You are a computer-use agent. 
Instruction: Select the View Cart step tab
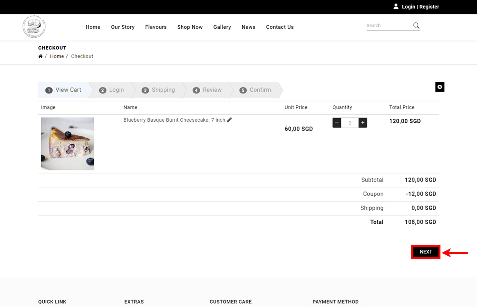tap(63, 90)
